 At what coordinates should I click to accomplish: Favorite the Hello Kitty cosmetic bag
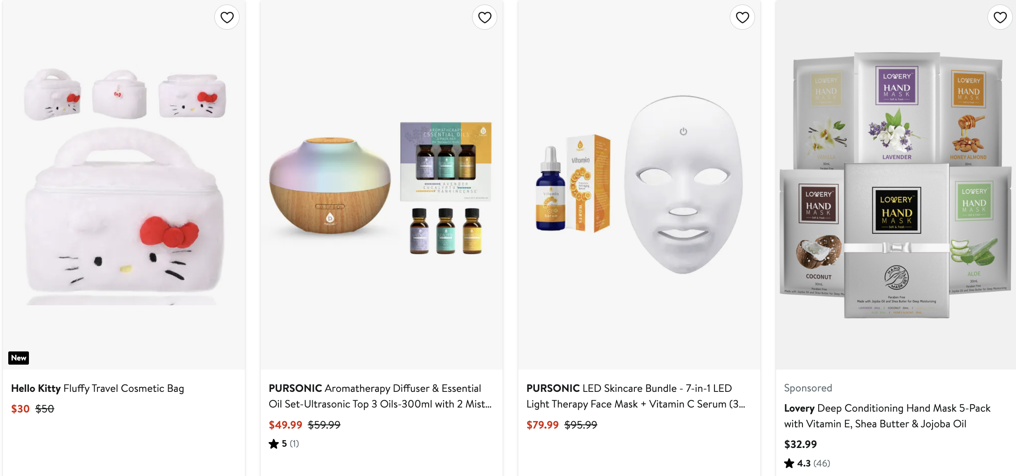click(x=227, y=17)
